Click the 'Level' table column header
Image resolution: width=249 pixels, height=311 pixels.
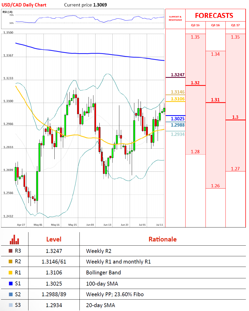[54, 239]
